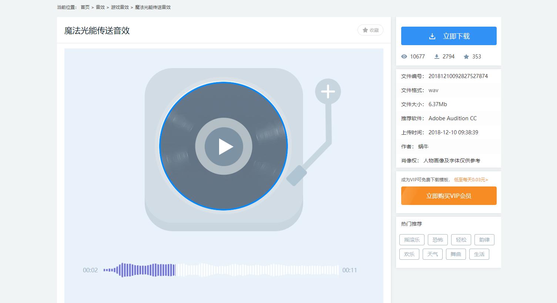557x303 pixels.
Task: Seek within the audio waveform progress bar
Action: (x=221, y=270)
